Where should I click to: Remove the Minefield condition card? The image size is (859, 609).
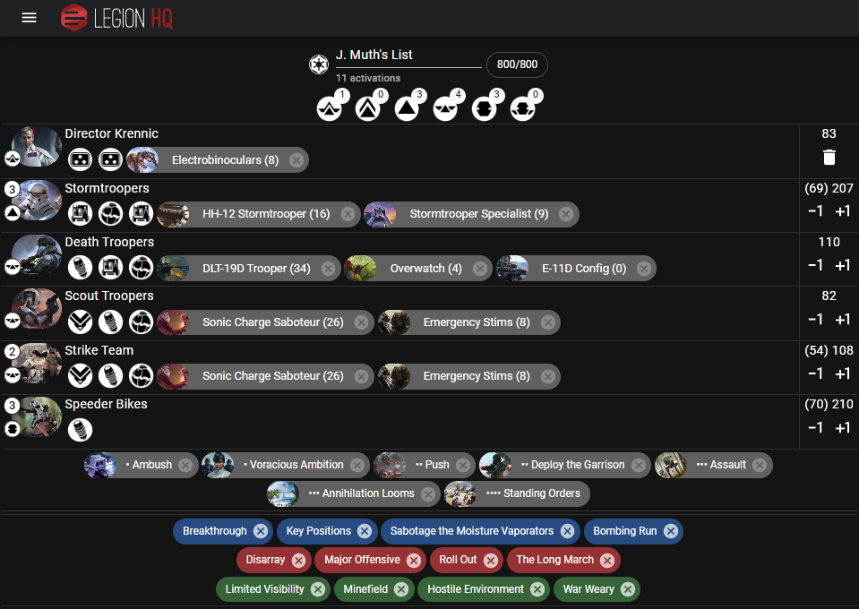click(x=401, y=589)
